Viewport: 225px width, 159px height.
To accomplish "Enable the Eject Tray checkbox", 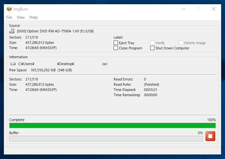I will (116, 43).
